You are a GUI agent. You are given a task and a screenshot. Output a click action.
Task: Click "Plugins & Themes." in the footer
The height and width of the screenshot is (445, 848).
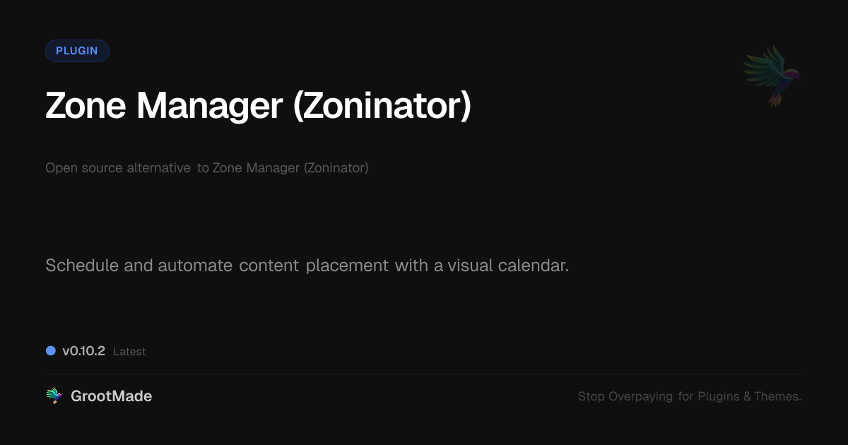(x=749, y=396)
